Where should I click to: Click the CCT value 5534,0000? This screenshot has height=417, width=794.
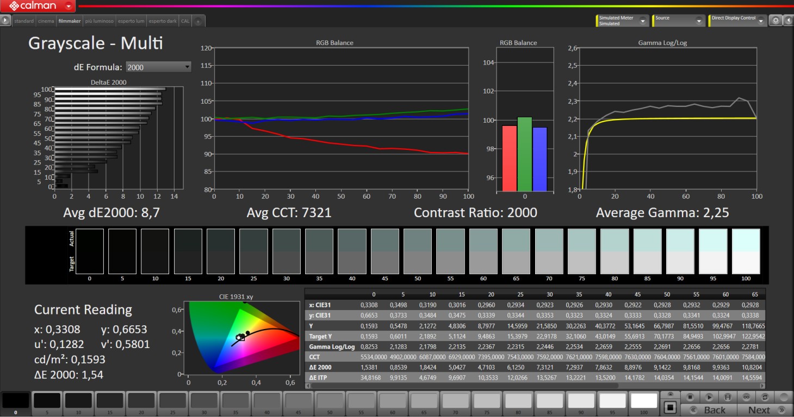(x=373, y=357)
